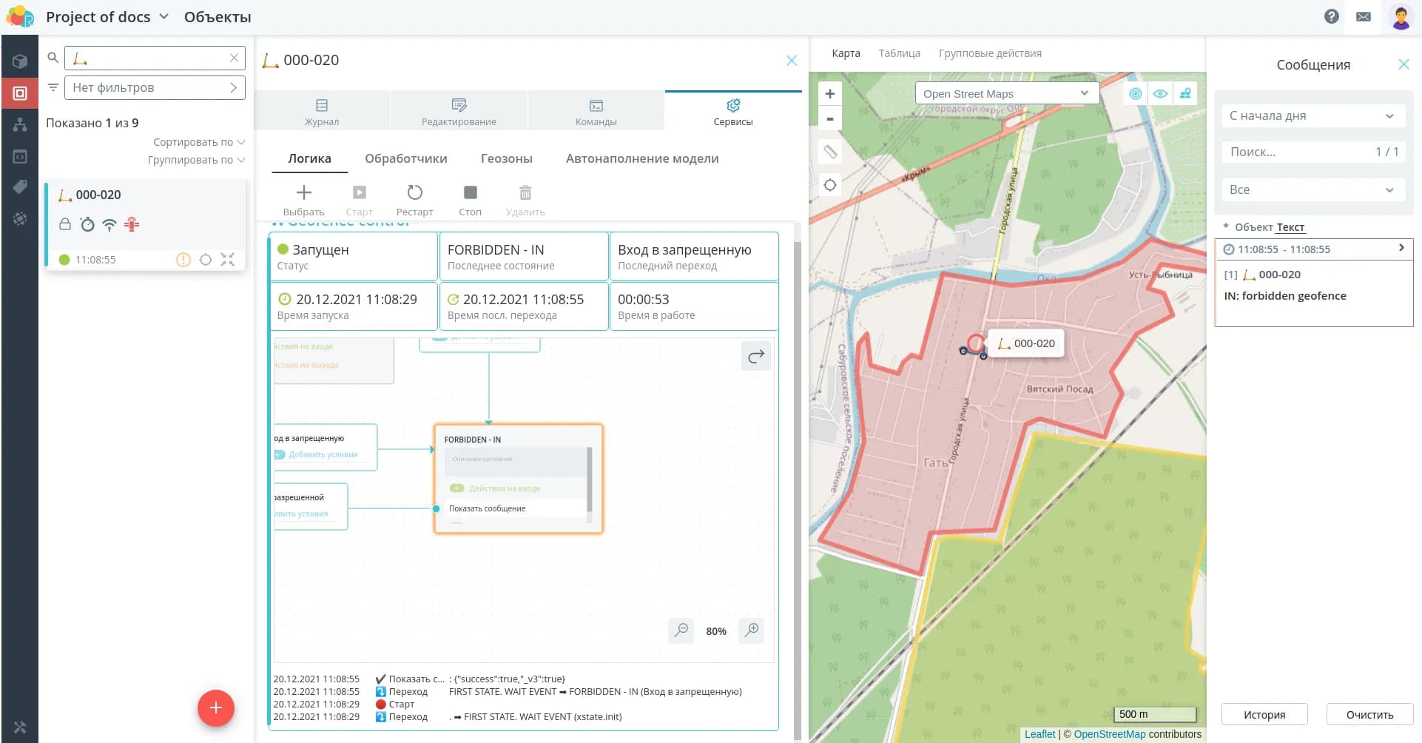
Task: Zoom in the map with plus
Action: point(830,94)
